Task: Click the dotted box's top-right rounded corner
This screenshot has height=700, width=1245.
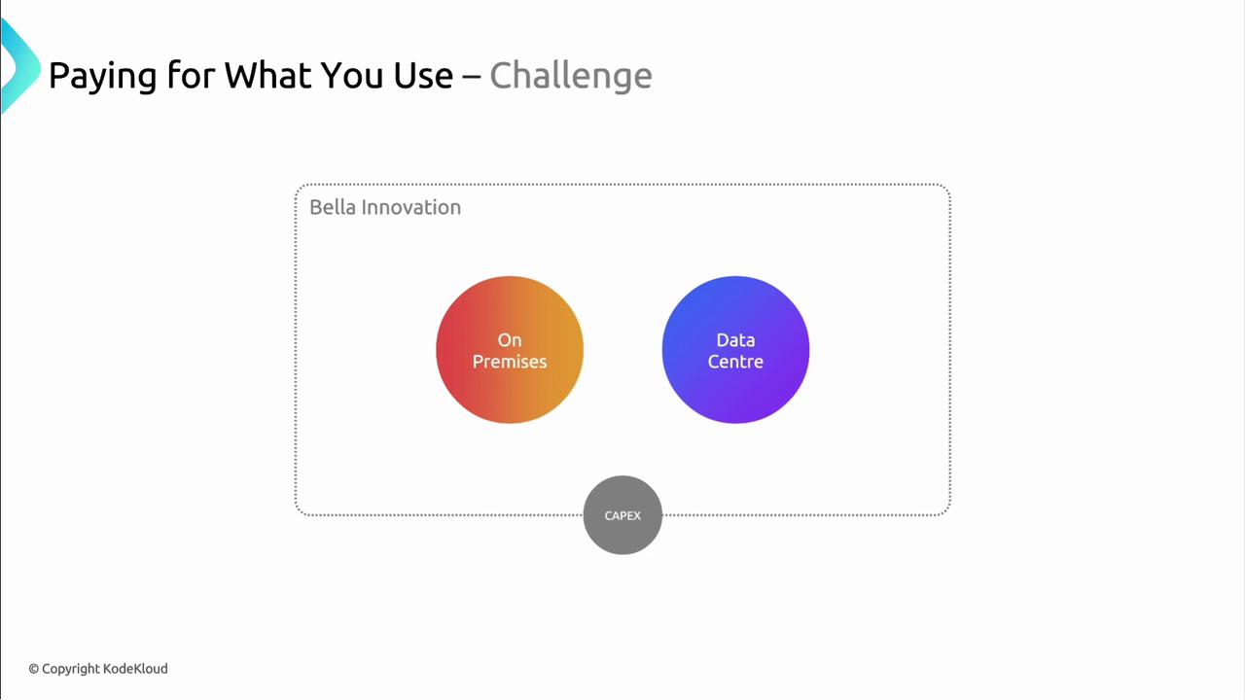Action: pyautogui.click(x=944, y=189)
